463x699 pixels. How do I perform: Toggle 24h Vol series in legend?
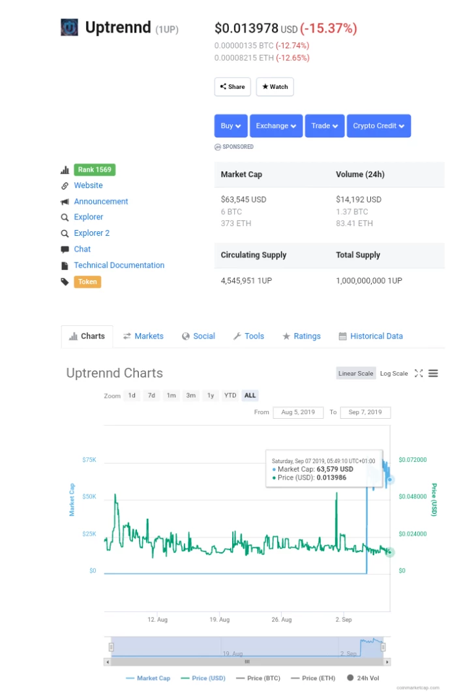(363, 678)
